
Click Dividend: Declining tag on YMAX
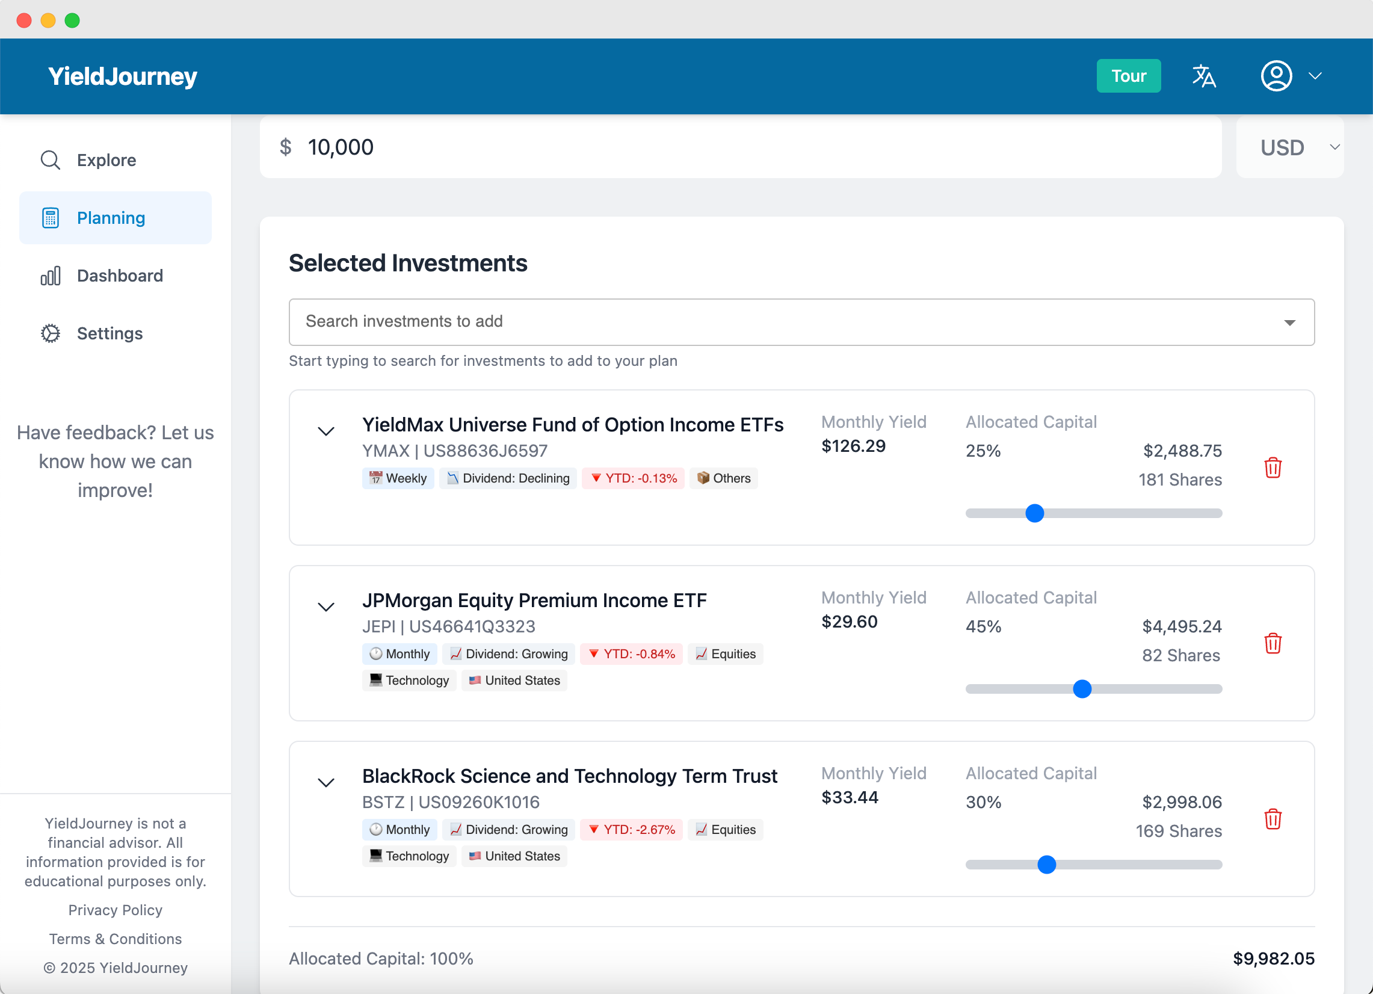(508, 478)
